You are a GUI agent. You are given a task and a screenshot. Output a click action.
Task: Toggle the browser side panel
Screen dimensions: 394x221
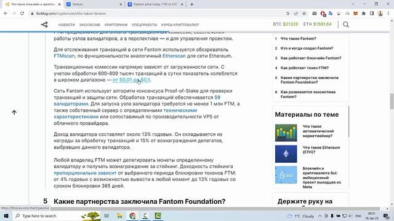pos(372,14)
